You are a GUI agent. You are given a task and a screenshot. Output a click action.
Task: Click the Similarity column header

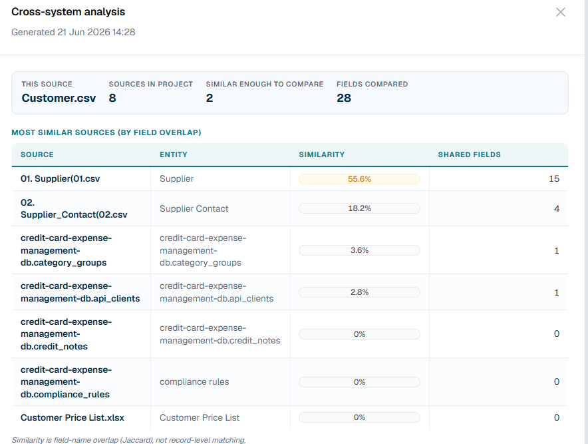coord(321,154)
